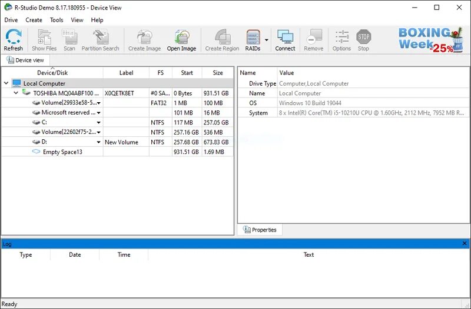The image size is (471, 309).
Task: Maximize the R-Studio window
Action: (x=437, y=8)
